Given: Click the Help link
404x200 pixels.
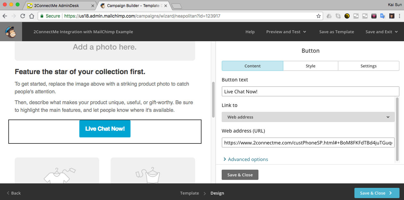Looking at the screenshot, I should coord(250,32).
